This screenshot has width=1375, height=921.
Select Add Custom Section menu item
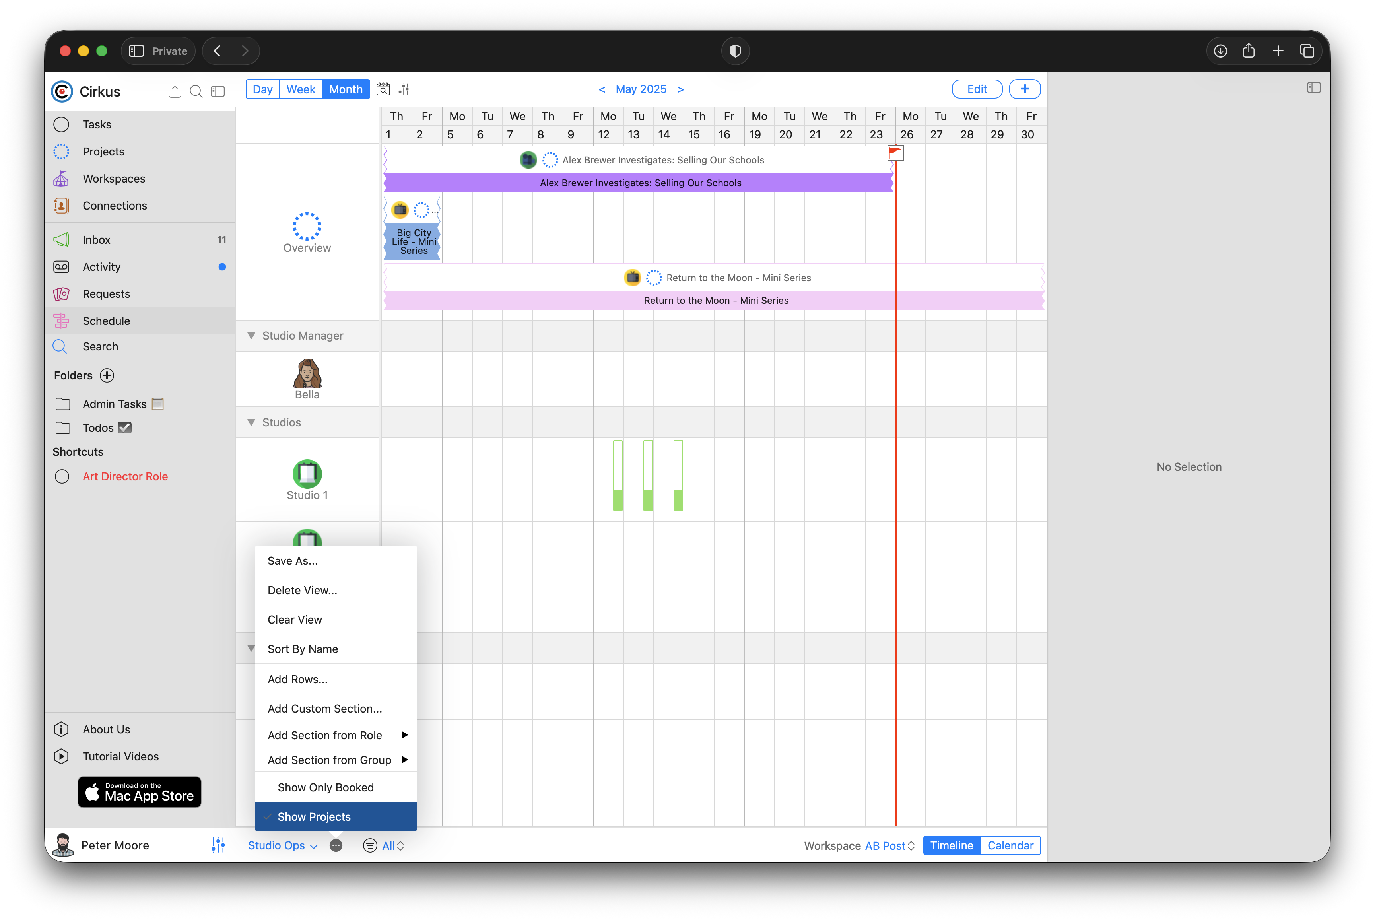[324, 708]
